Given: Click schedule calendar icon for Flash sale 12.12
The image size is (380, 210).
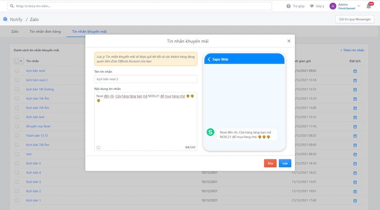Looking at the screenshot, I should click(355, 136).
